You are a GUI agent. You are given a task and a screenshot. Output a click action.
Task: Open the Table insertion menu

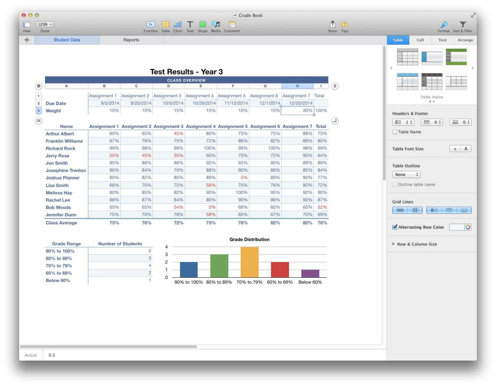(x=165, y=24)
